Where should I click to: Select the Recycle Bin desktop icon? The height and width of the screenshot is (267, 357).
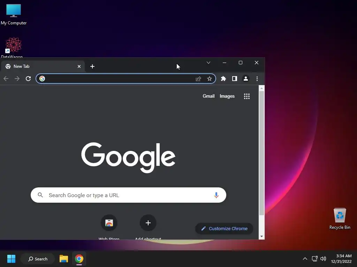pyautogui.click(x=340, y=219)
